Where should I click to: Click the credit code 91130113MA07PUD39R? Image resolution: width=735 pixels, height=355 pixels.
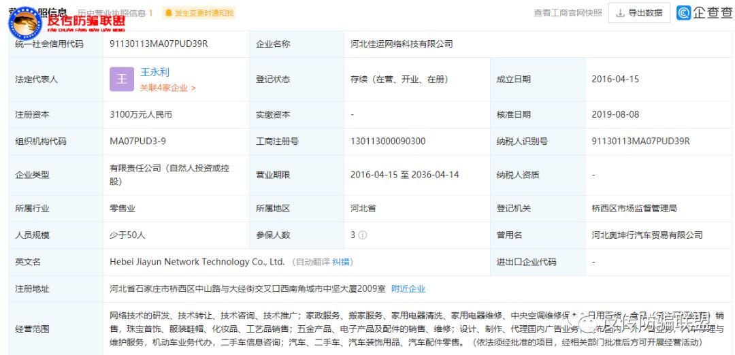point(159,44)
